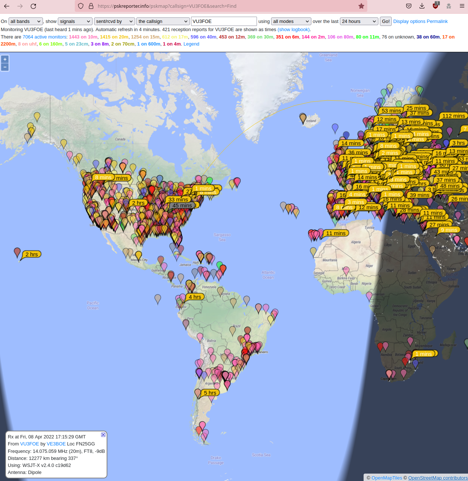Go back to the previous page
468x481 pixels.
[x=7, y=6]
